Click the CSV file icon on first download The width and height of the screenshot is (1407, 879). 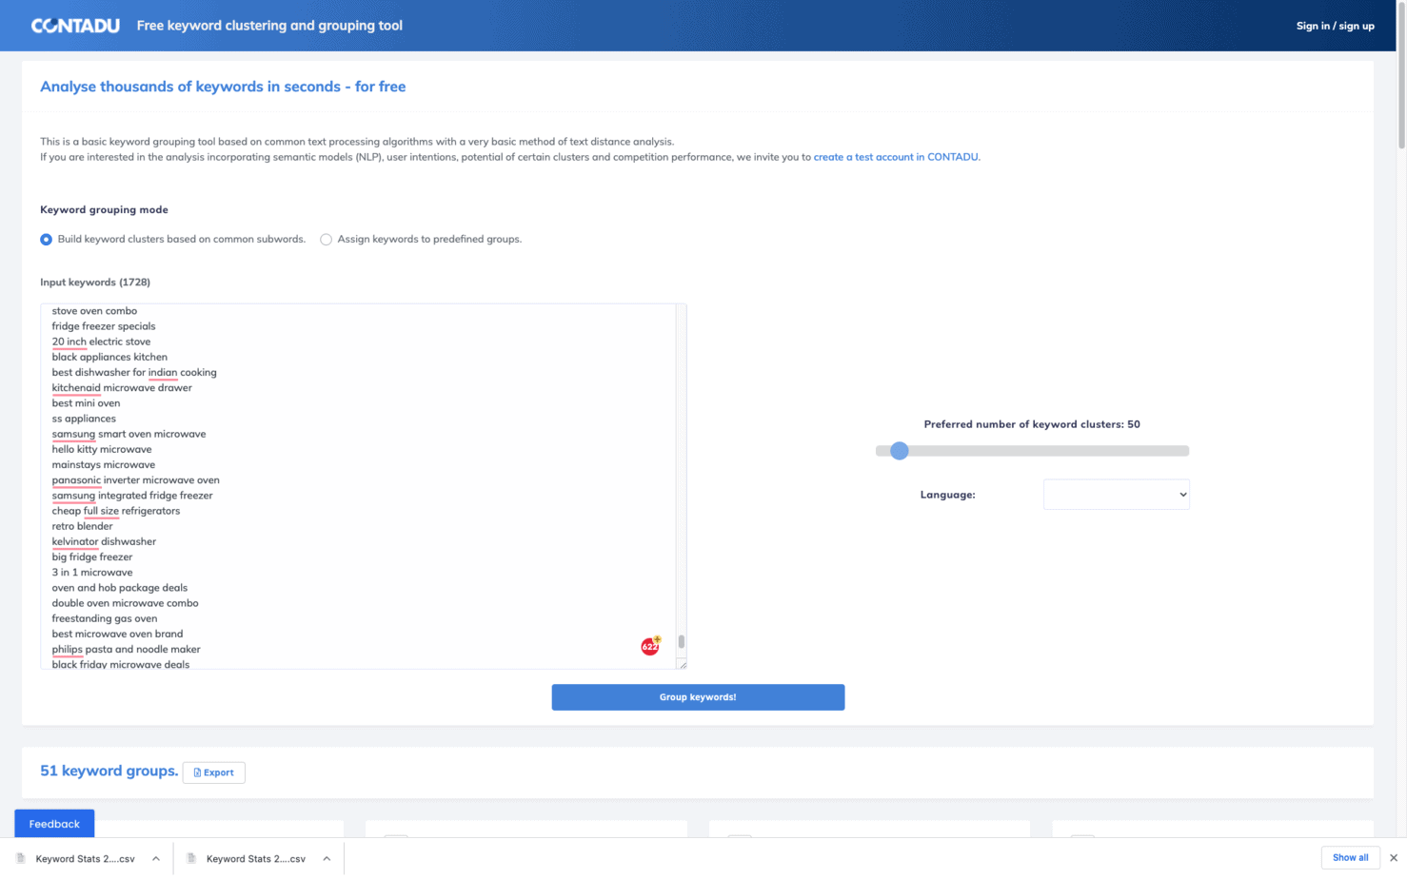20,858
